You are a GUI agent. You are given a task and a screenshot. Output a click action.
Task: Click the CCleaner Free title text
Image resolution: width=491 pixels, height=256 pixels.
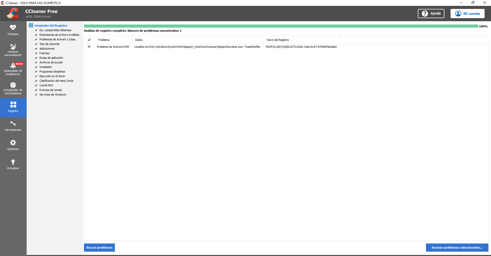41,11
